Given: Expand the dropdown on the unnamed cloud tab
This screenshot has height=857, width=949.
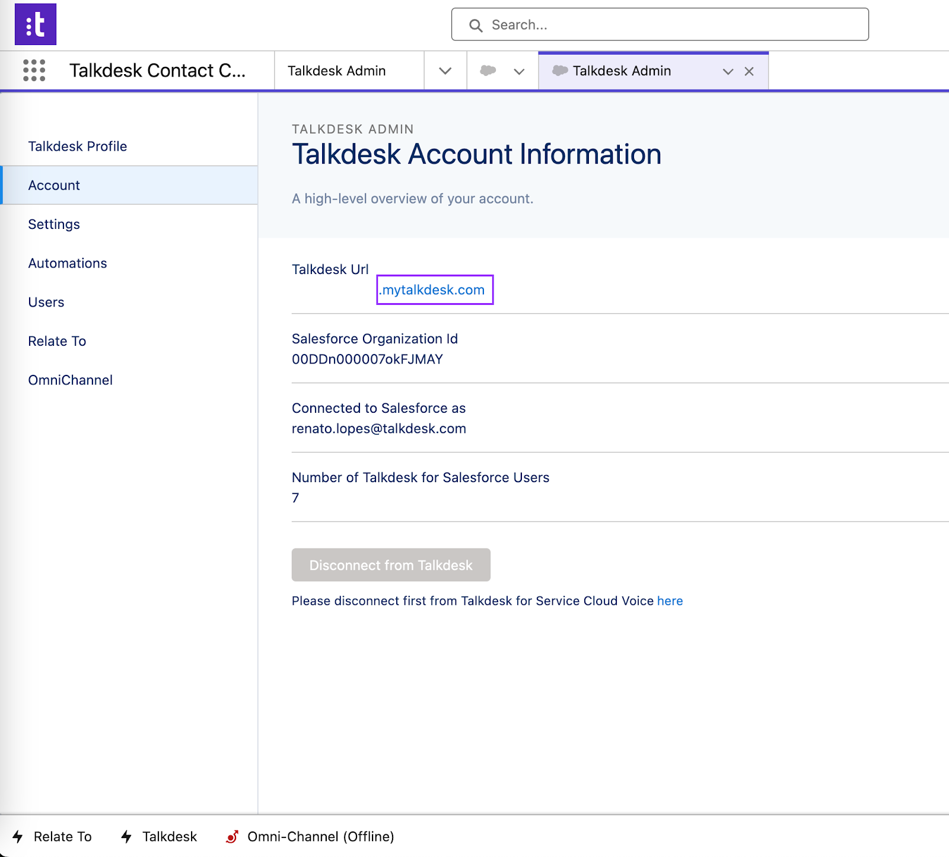Looking at the screenshot, I should click(x=519, y=71).
